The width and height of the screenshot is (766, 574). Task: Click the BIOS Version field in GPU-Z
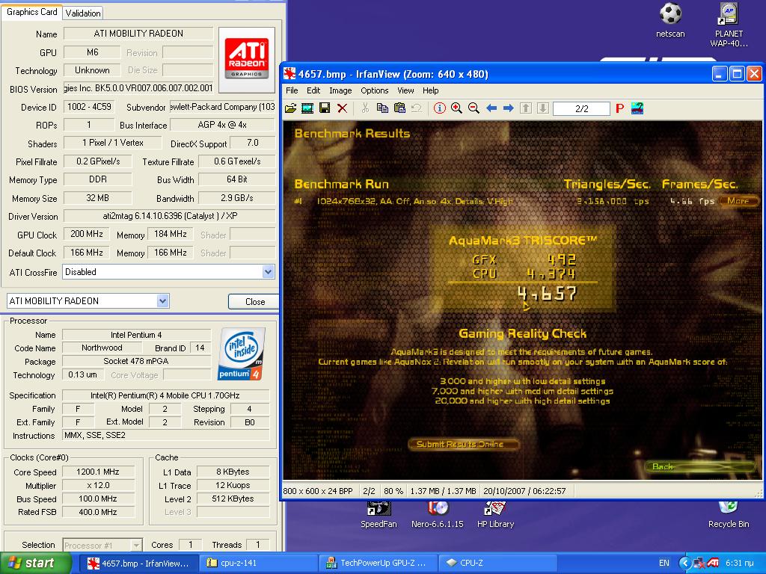[x=138, y=88]
